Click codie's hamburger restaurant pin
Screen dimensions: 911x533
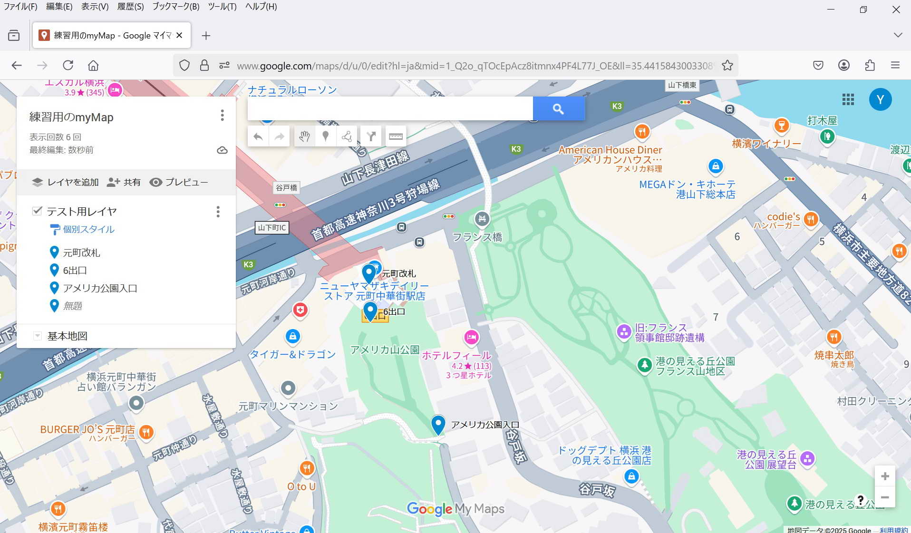(811, 219)
